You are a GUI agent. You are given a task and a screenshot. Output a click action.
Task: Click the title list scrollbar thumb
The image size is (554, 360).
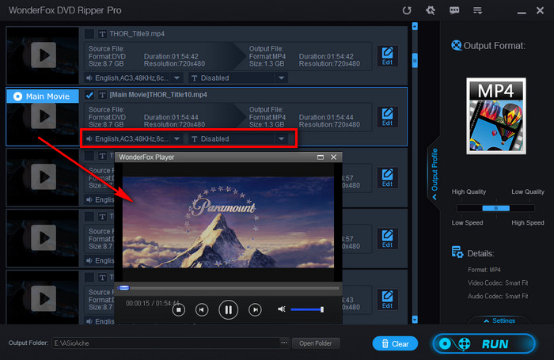click(415, 60)
